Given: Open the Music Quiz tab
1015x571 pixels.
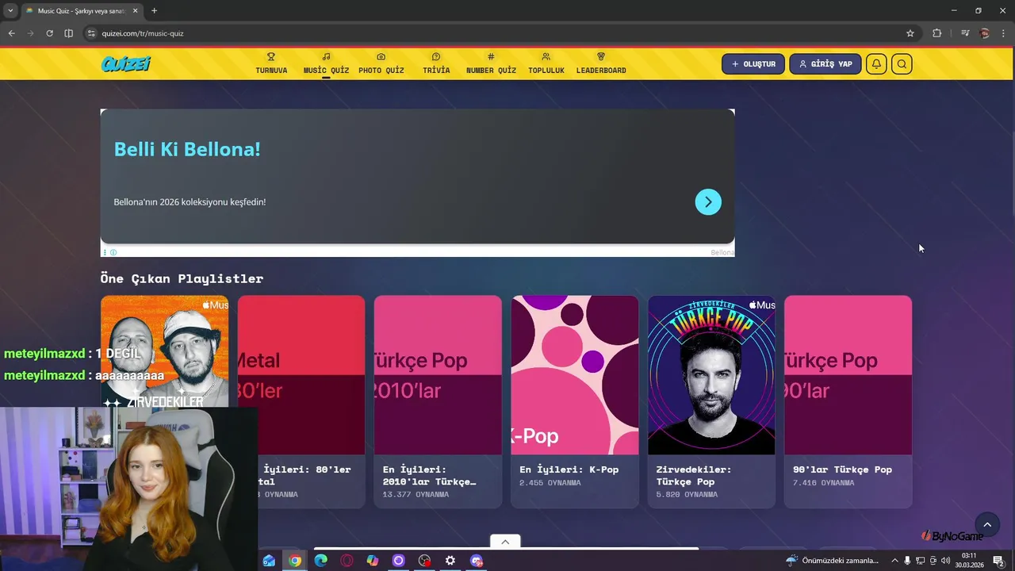Looking at the screenshot, I should pyautogui.click(x=326, y=63).
